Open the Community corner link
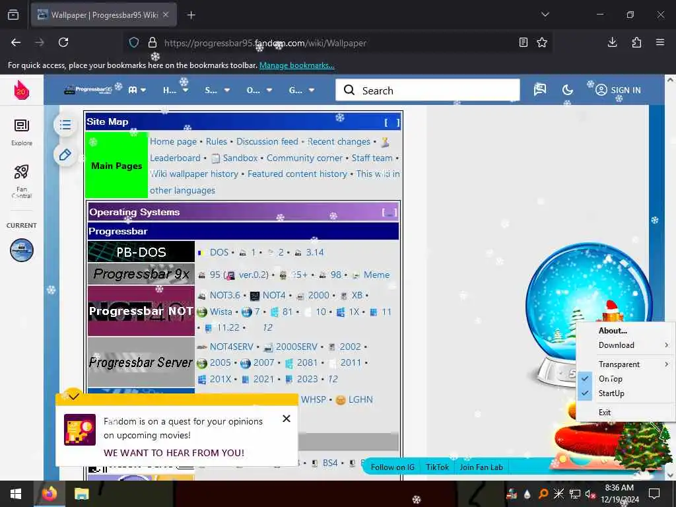 click(304, 158)
